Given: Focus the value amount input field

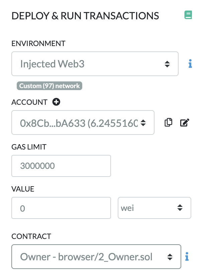Looking at the screenshot, I should pyautogui.click(x=61, y=208).
